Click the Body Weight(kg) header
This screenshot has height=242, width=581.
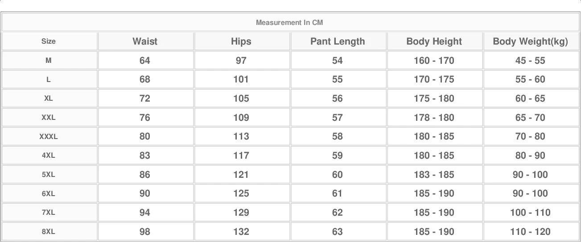point(530,41)
